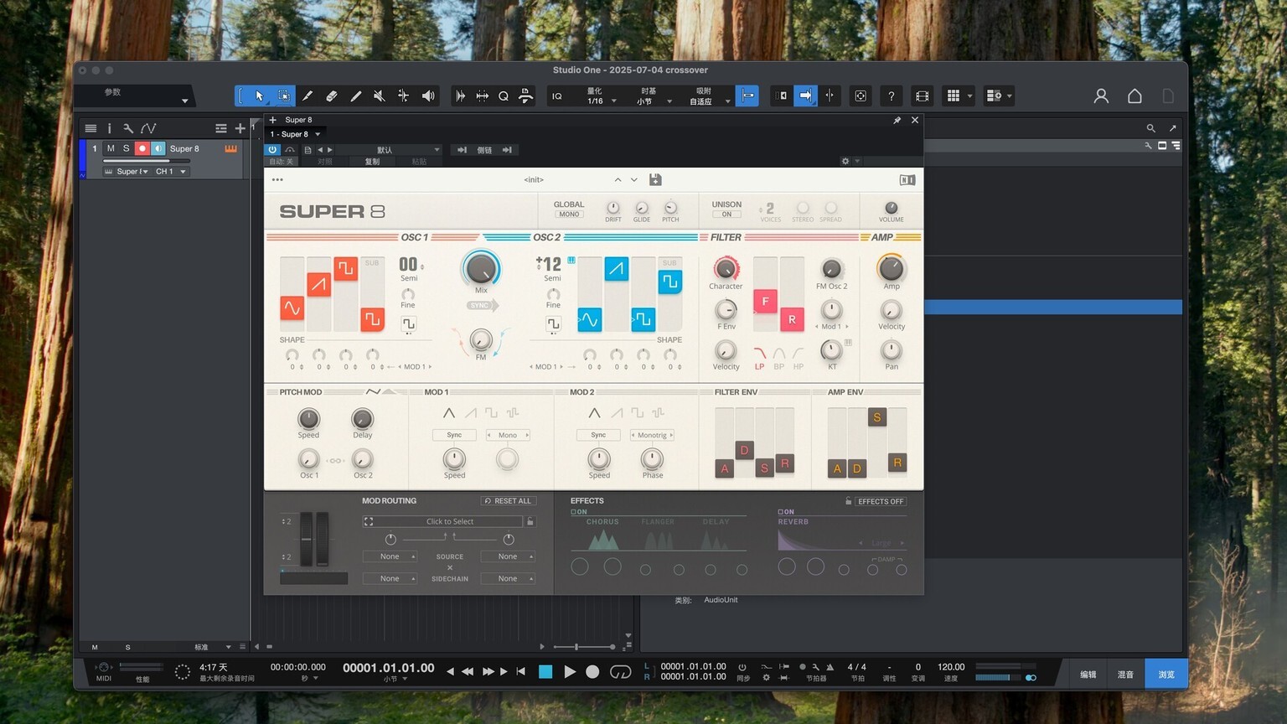This screenshot has height=724, width=1287.
Task: Open plugin window gear settings
Action: (845, 161)
